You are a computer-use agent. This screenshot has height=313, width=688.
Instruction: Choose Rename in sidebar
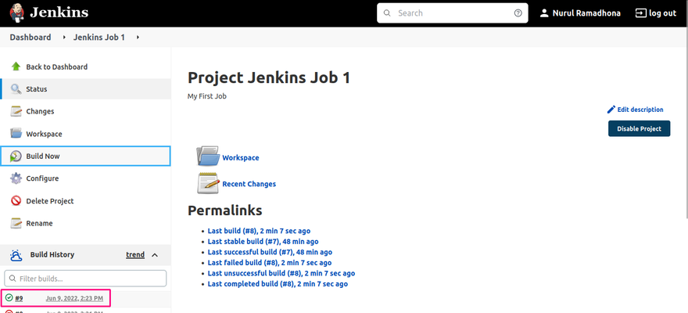tap(40, 224)
